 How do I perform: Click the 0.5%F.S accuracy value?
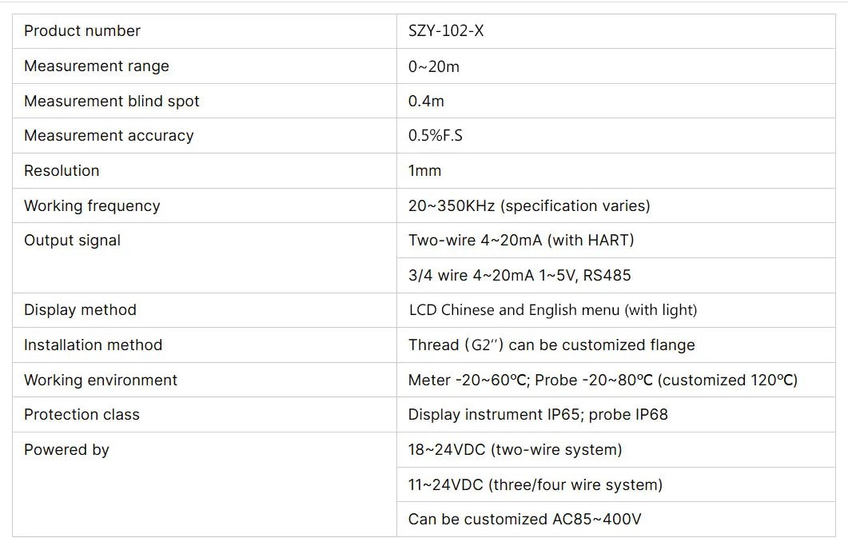(436, 135)
